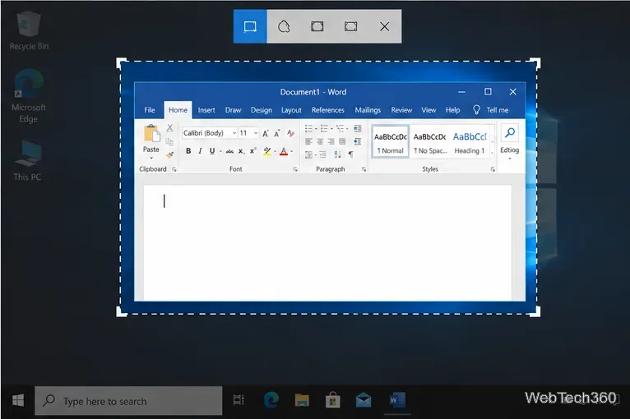Click the Cut scissors icon
630x419 pixels.
point(169,128)
